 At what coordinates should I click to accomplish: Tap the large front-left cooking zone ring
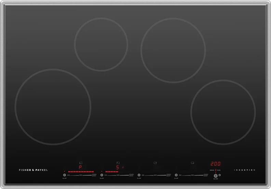click(x=53, y=107)
